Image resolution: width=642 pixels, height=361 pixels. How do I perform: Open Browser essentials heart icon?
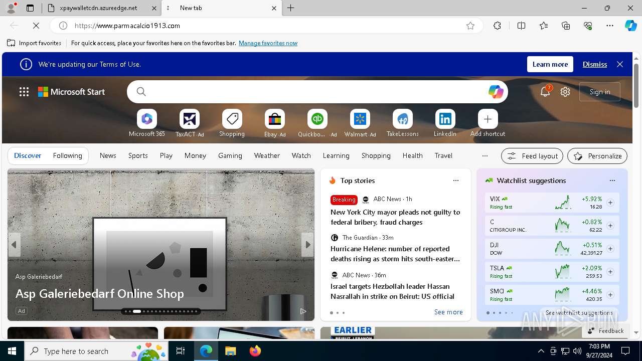[588, 26]
